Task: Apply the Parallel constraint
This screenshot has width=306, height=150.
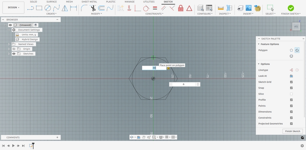Action: [x=163, y=8]
